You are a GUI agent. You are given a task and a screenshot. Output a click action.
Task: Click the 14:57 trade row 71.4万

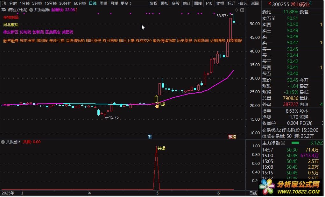coord(292,150)
